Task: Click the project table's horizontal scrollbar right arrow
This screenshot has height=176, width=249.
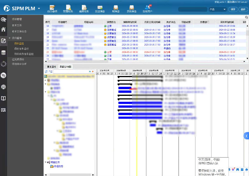Action: 244,61
